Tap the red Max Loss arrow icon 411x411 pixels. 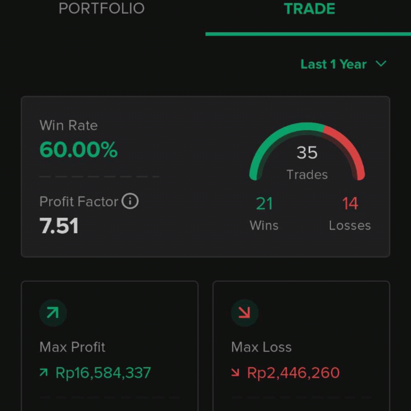(244, 313)
